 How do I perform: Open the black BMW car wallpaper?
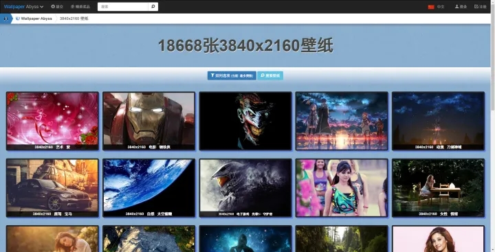[x=52, y=188]
